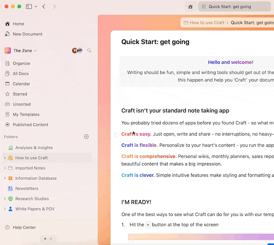Expand the How to use Craft folder
Viewport: 274px width, 245px height.
click(x=5, y=158)
